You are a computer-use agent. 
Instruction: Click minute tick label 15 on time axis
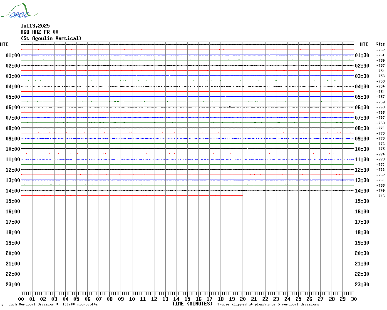click(188, 299)
